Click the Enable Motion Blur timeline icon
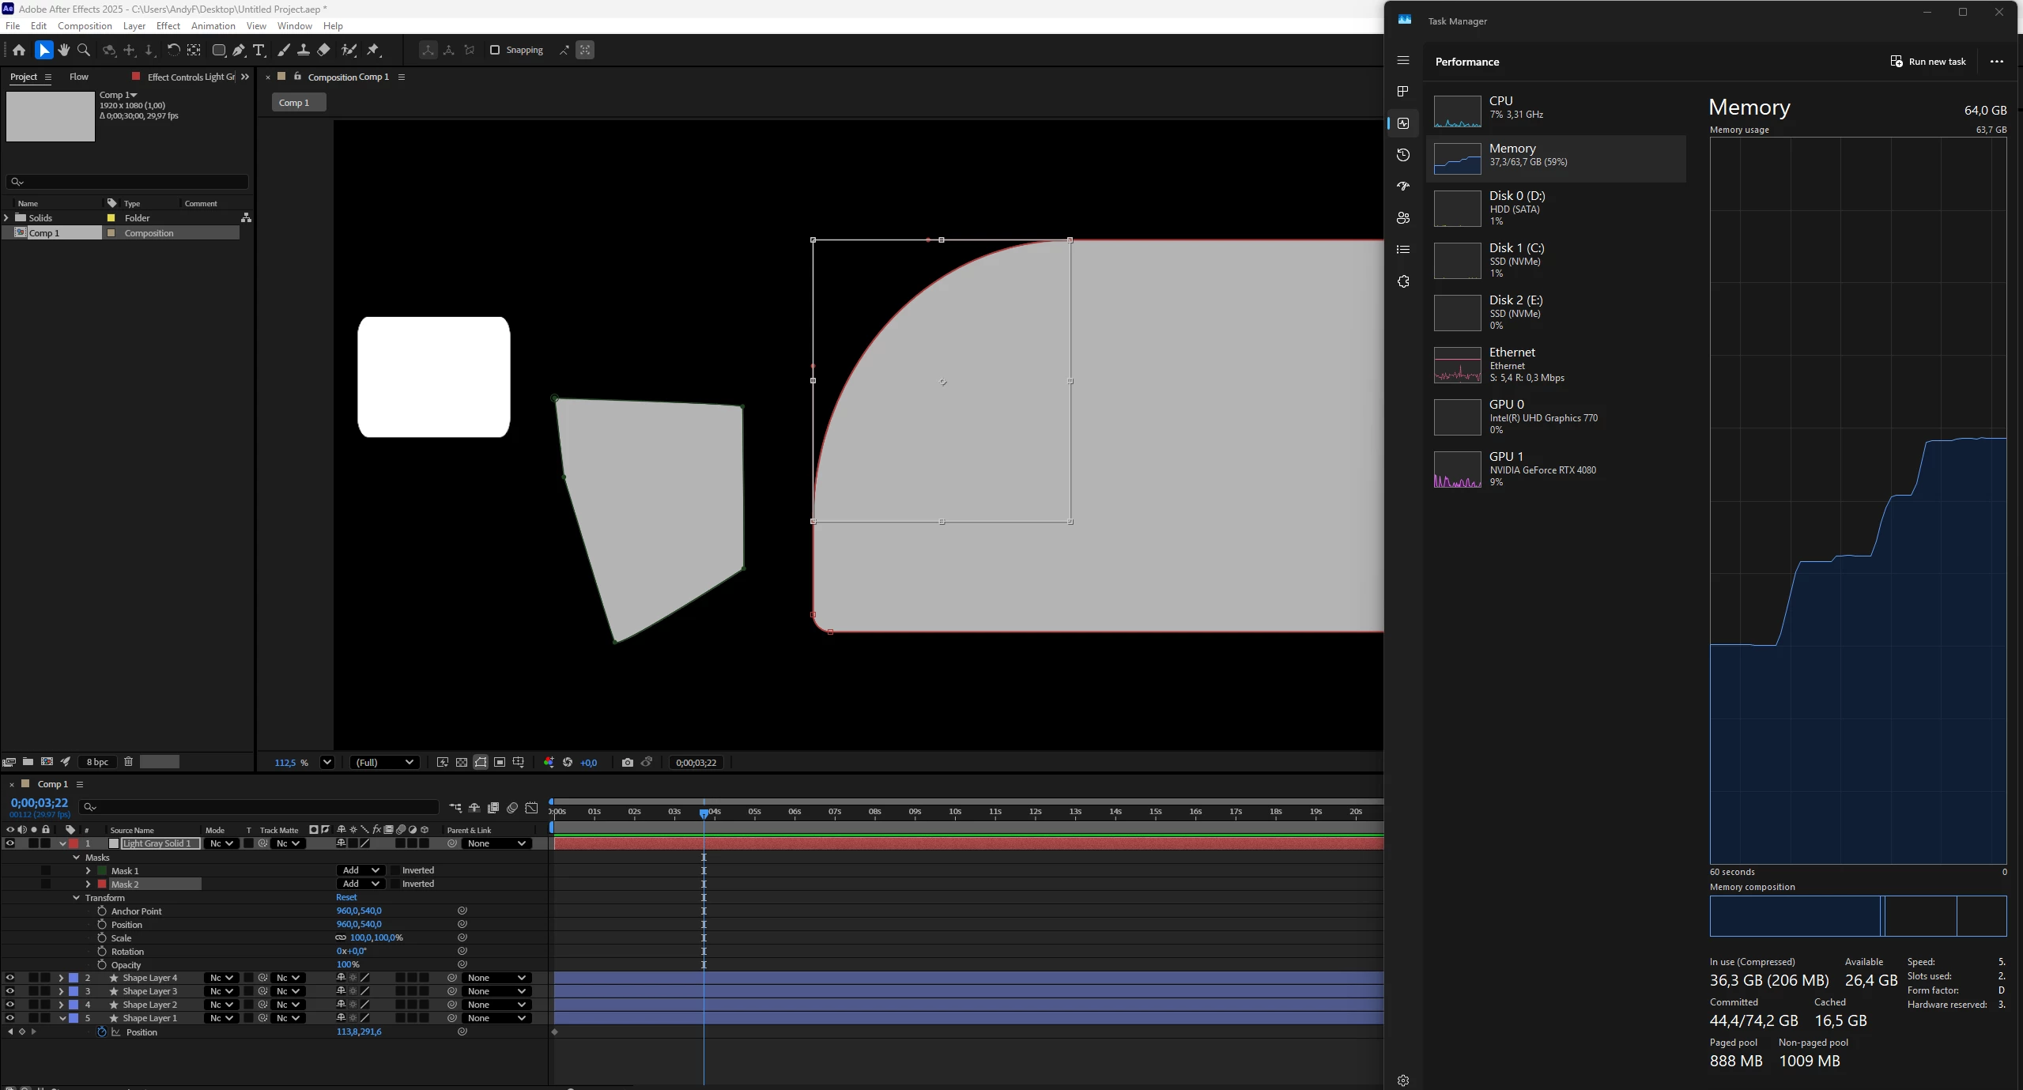Screen dimensions: 2023x1090 (x=512, y=808)
